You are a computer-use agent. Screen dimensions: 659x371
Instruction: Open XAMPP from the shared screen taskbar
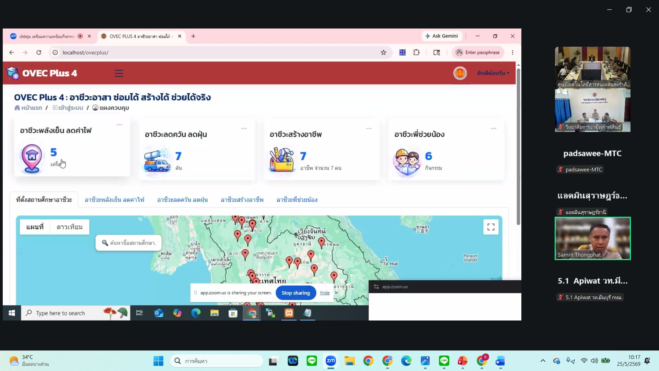(289, 313)
